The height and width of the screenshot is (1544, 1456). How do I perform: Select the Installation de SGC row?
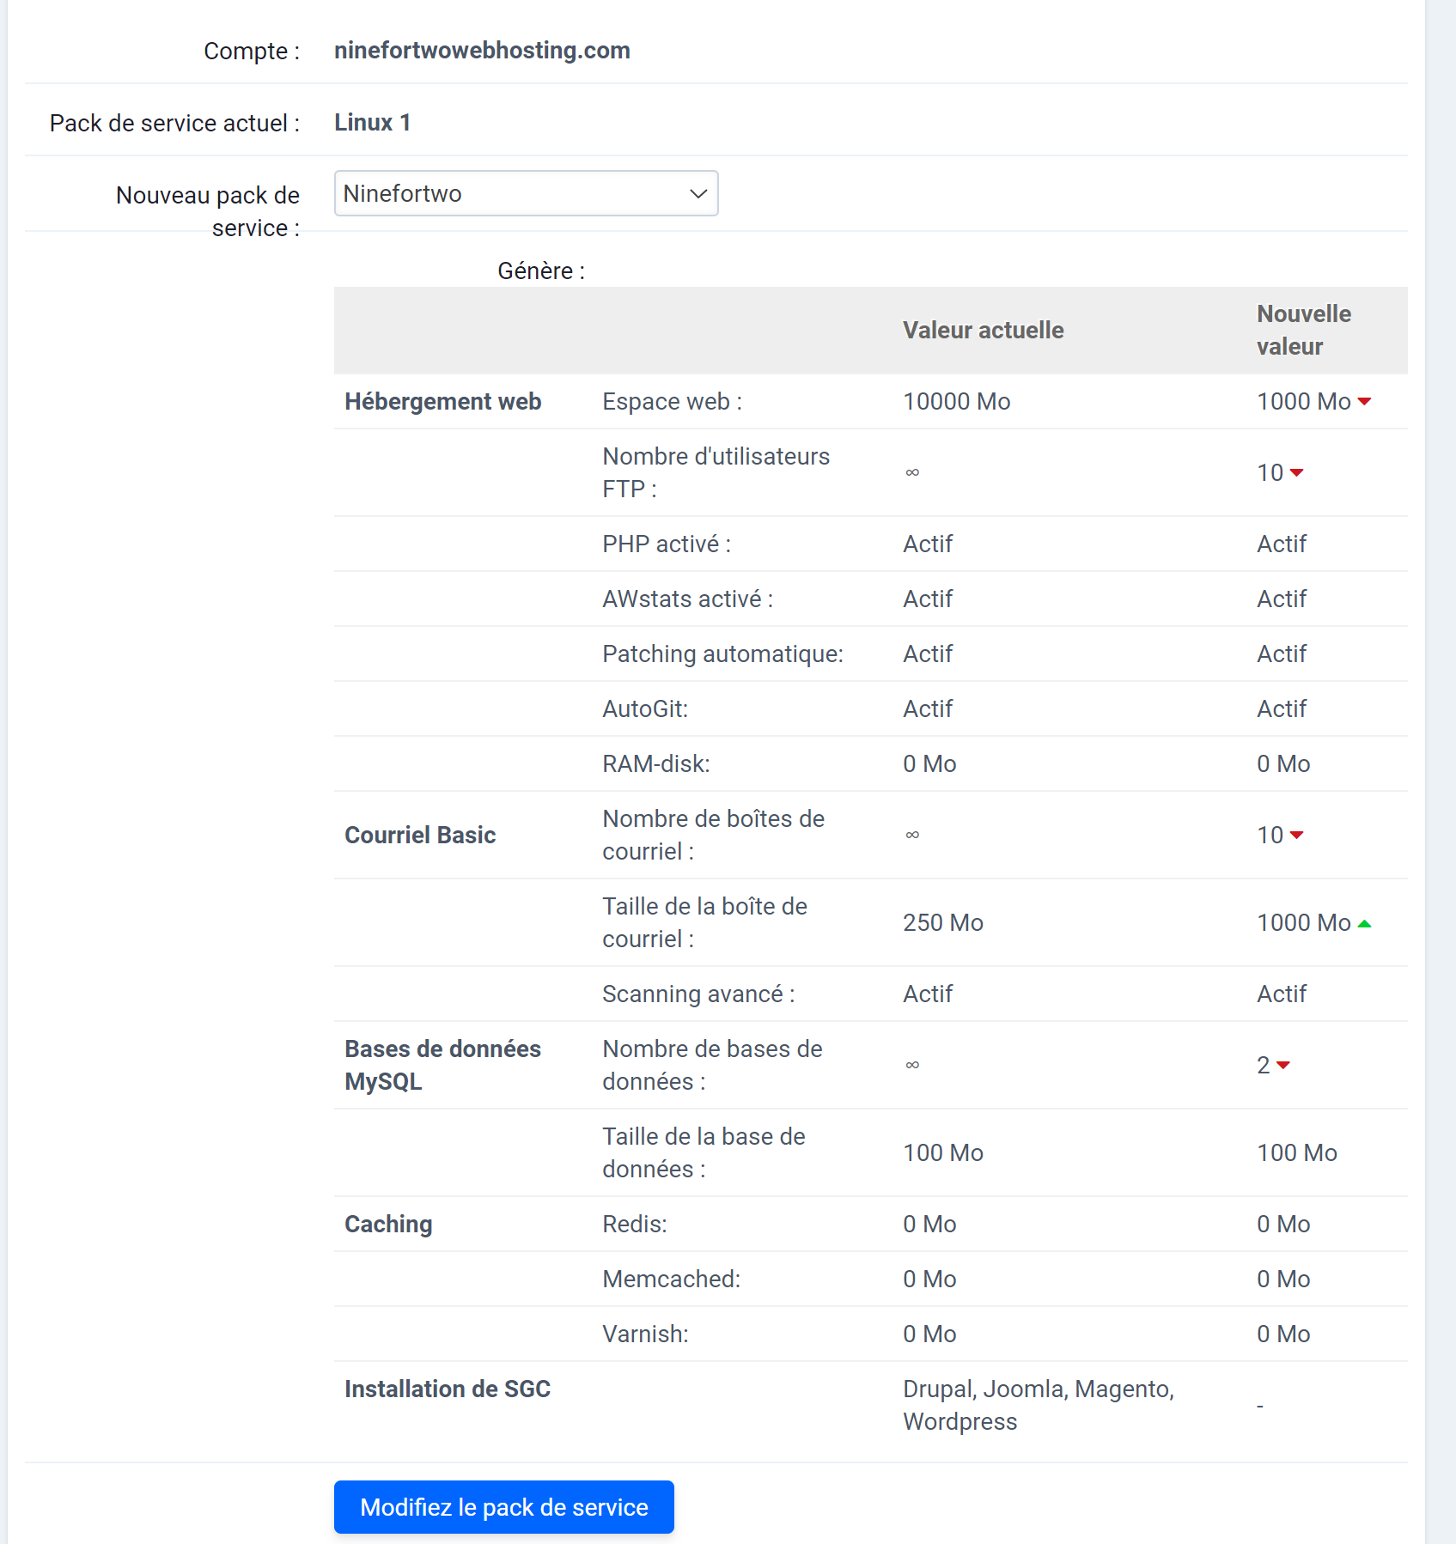pos(448,1389)
